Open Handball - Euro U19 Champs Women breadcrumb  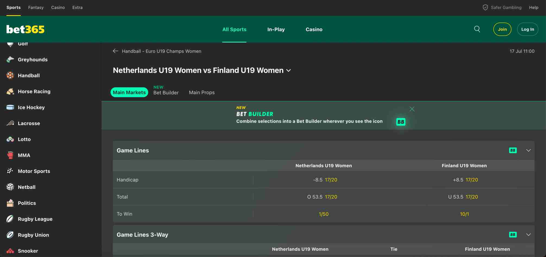162,51
